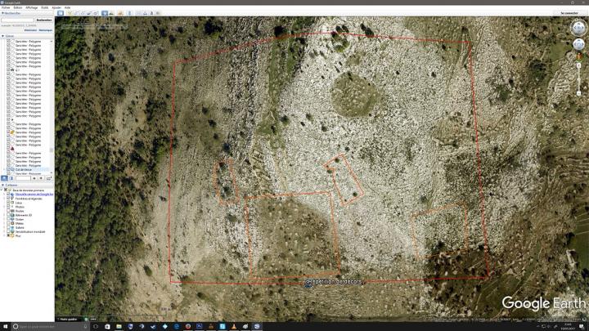The height and width of the screenshot is (331, 589).
Task: View the location in Google Maps icon
Action: tap(158, 13)
